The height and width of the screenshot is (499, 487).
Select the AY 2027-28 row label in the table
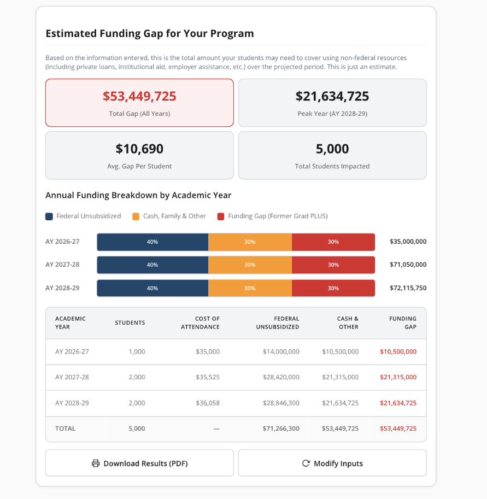tap(72, 377)
